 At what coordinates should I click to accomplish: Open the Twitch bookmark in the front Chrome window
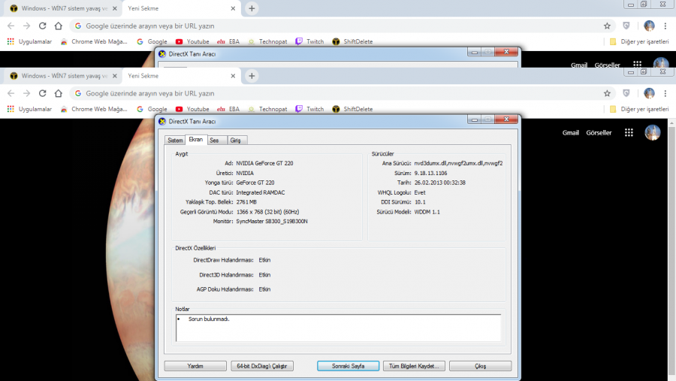pyautogui.click(x=309, y=109)
